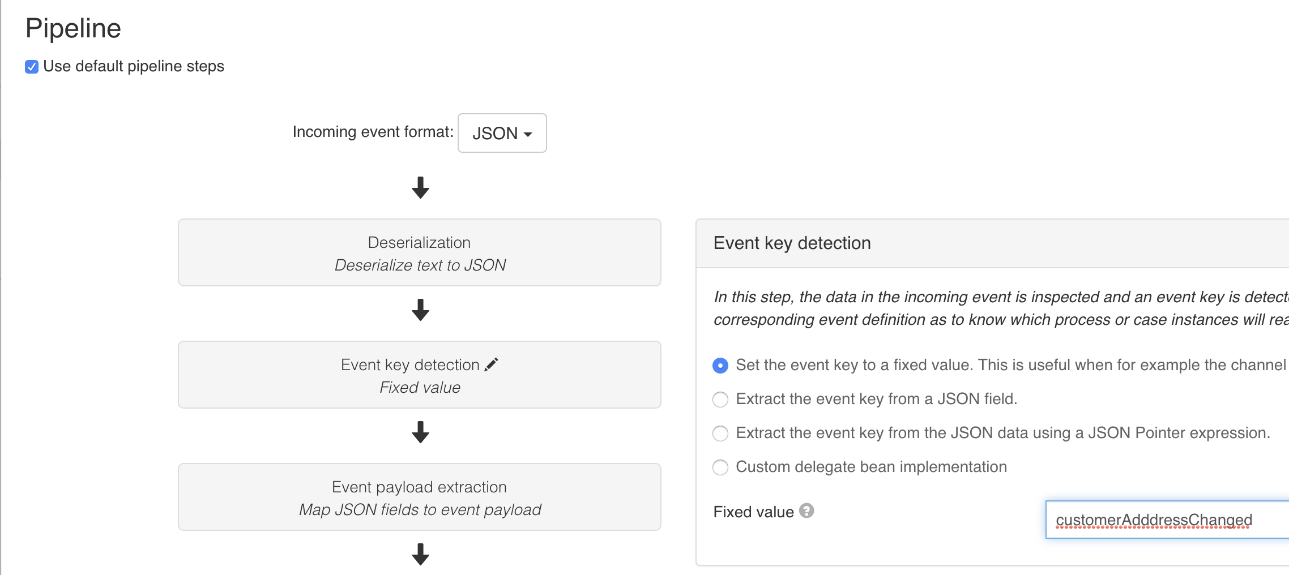Click the Deserialization pipeline step
Screen dimensions: 1289x575
tap(420, 252)
